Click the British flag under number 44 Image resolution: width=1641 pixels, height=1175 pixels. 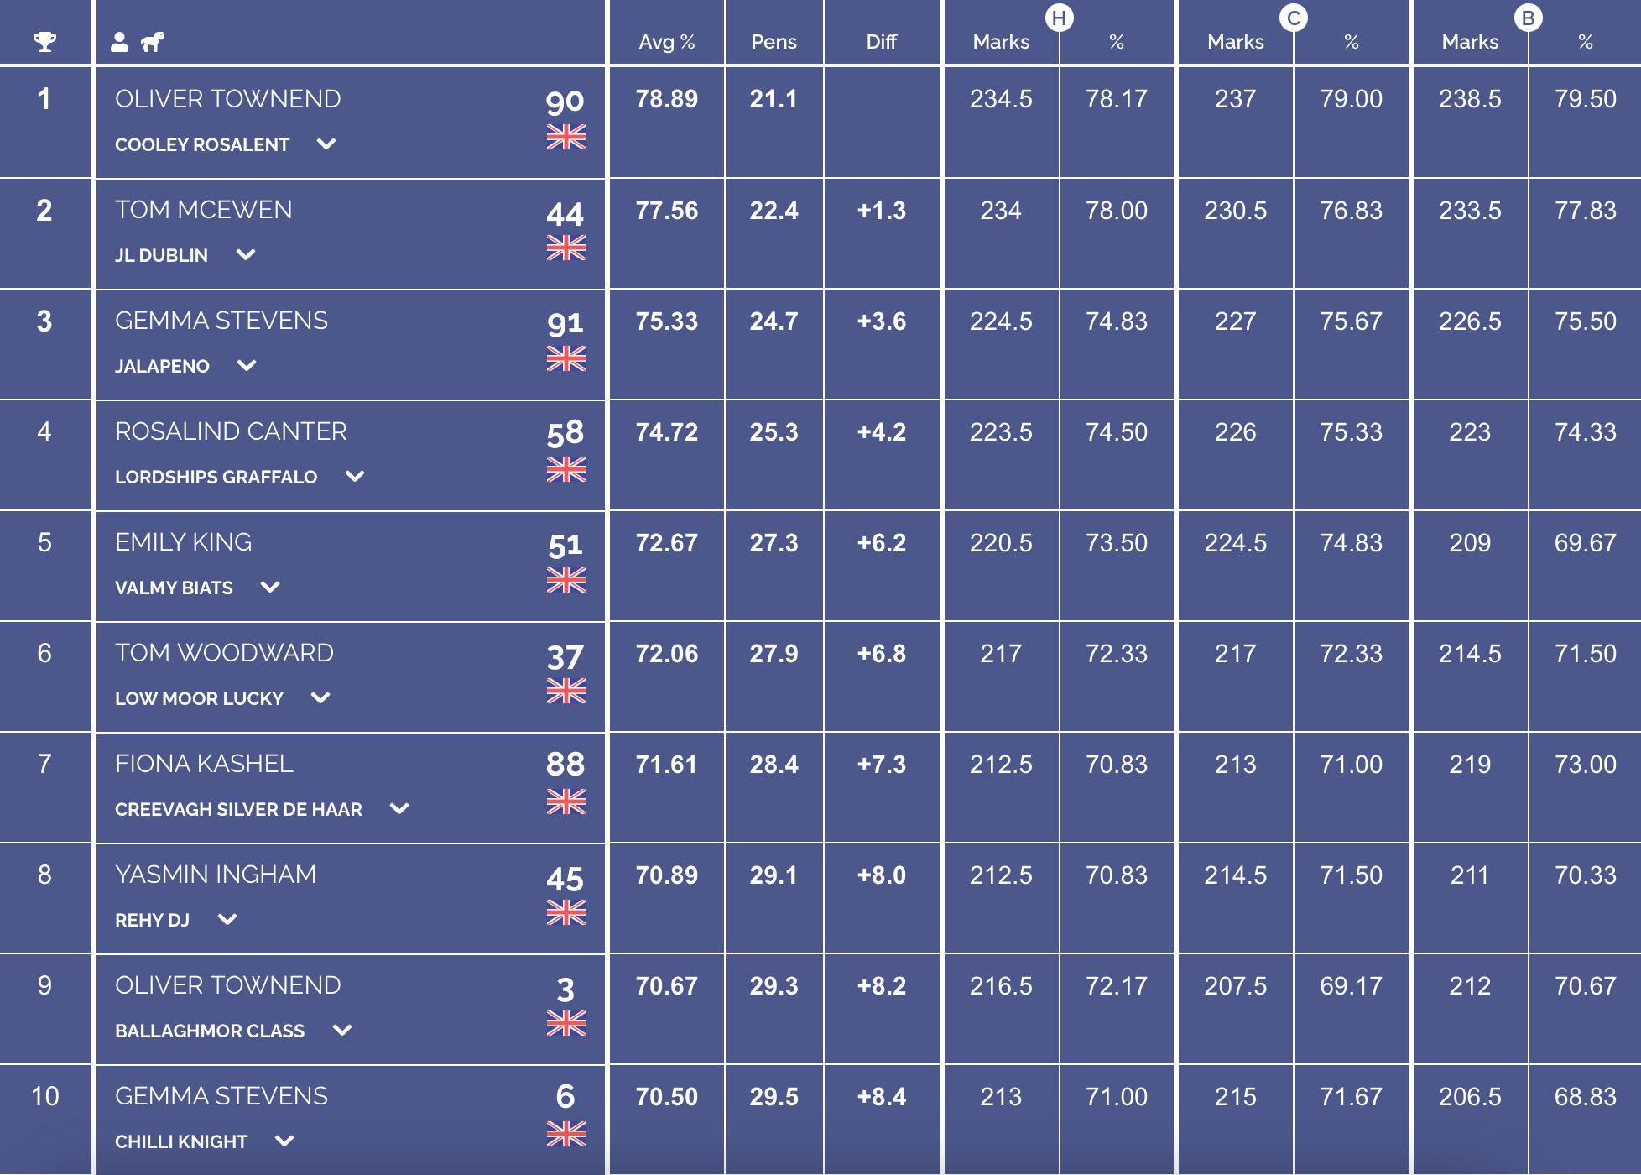(566, 248)
